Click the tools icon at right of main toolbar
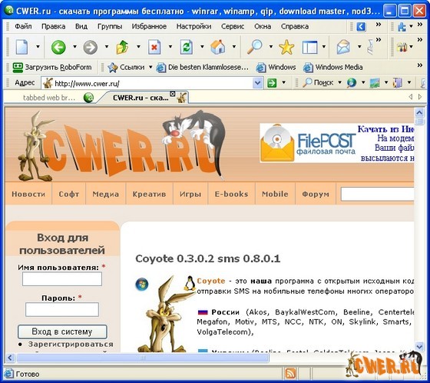 click(x=402, y=47)
